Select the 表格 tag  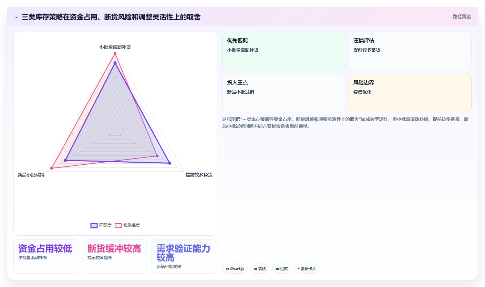[260, 269]
